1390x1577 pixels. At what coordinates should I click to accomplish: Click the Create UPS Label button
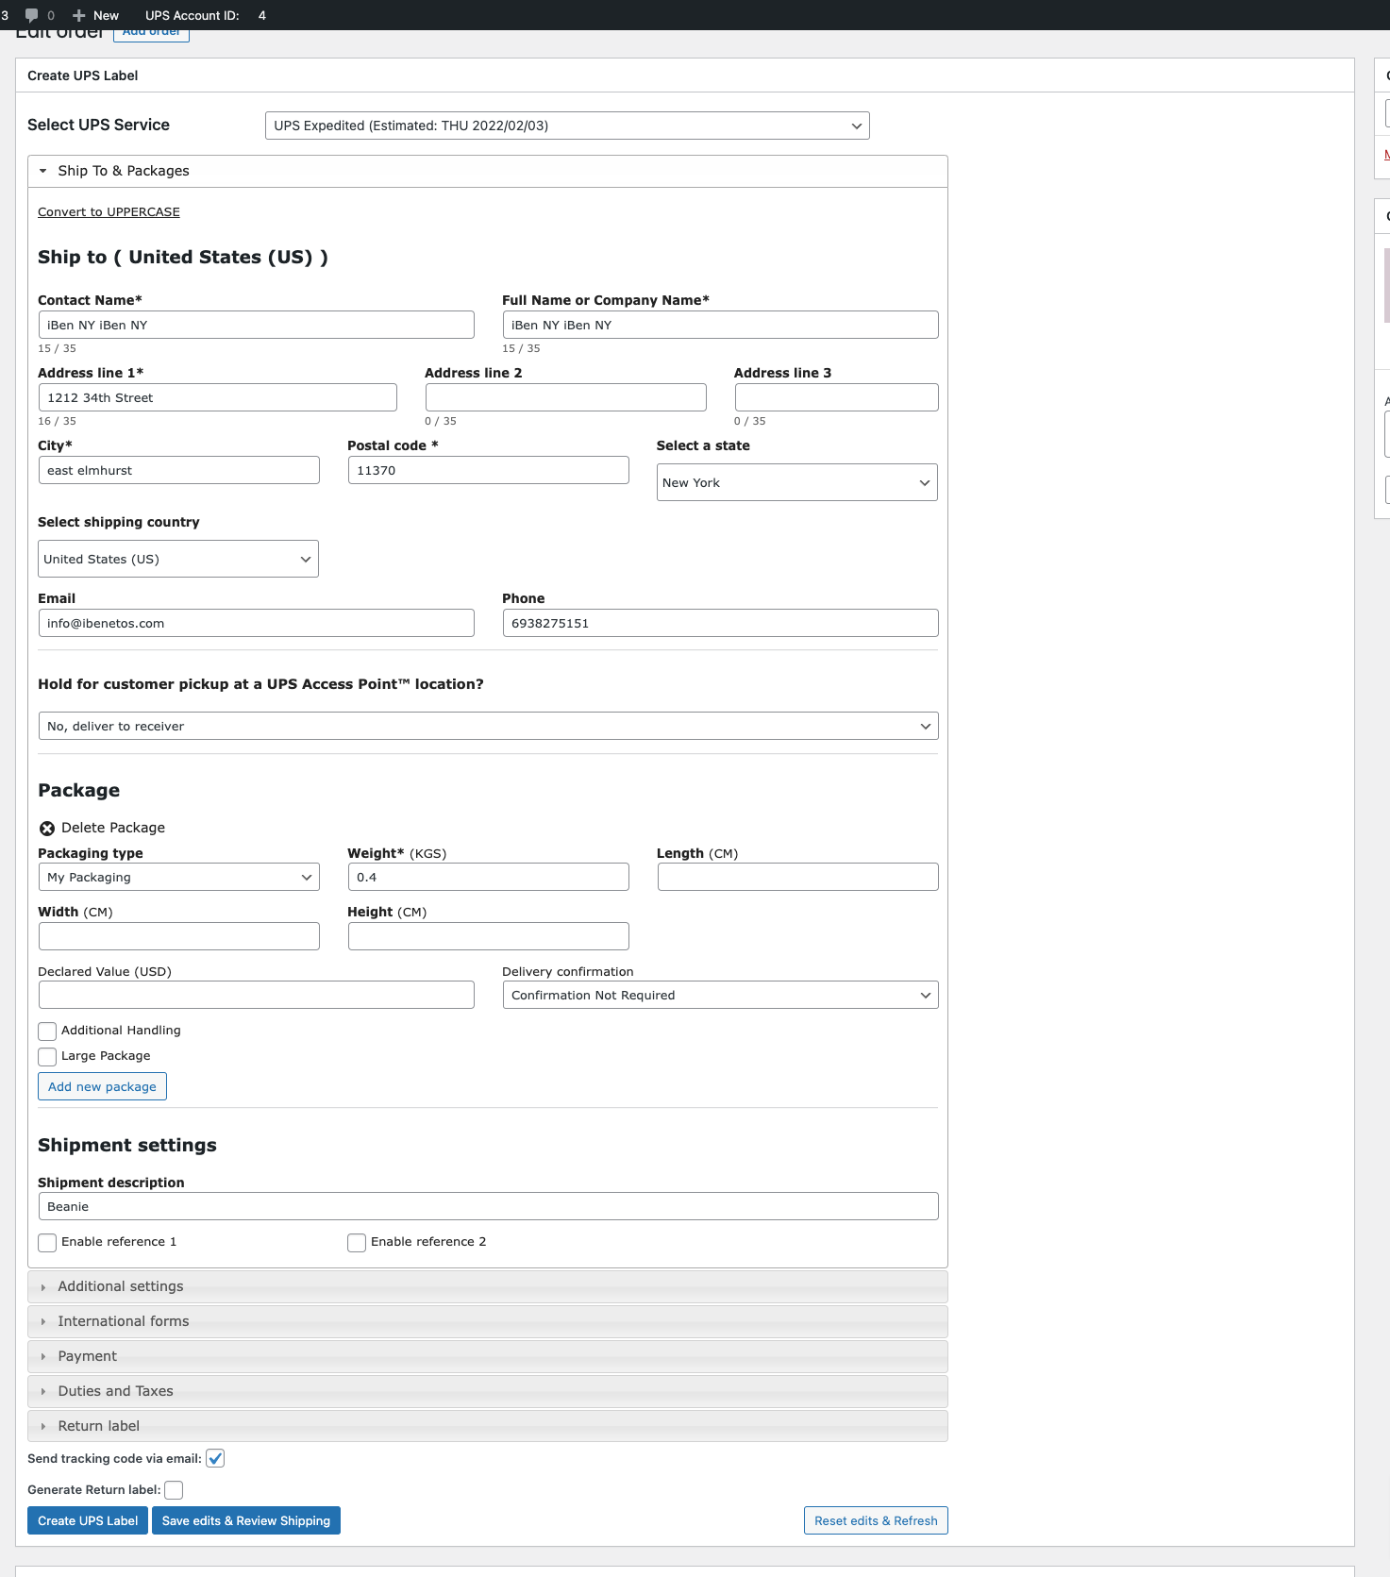point(88,1521)
